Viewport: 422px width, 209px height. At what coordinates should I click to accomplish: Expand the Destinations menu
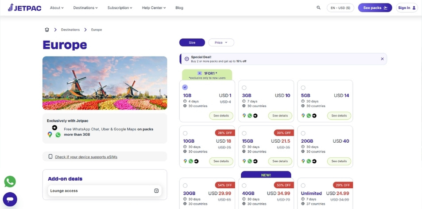85,8
